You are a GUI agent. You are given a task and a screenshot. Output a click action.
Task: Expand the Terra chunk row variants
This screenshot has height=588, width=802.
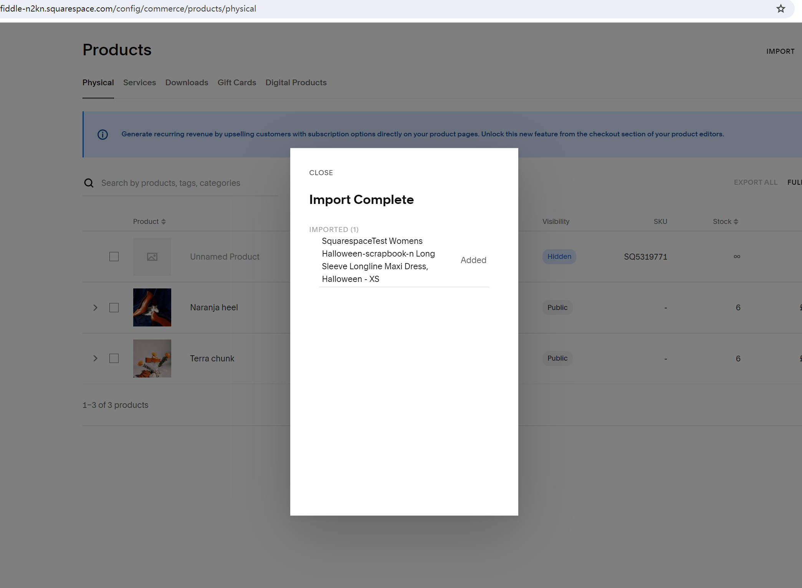[x=95, y=358]
